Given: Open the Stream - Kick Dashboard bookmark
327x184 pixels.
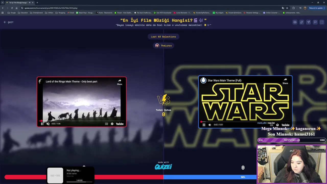Looking at the screenshot, I should tap(123, 13).
